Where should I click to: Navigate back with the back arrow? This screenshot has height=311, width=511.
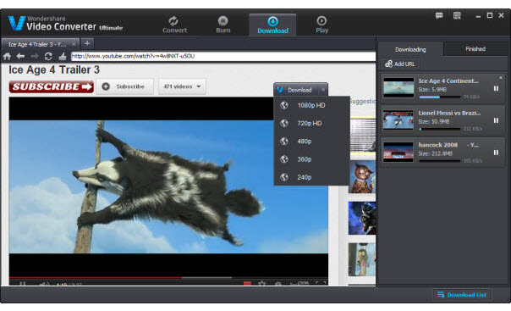coord(20,57)
